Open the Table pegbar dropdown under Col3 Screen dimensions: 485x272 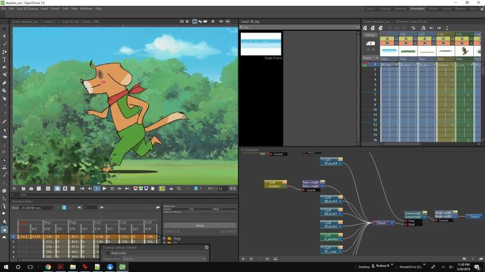pyautogui.click(x=426, y=59)
